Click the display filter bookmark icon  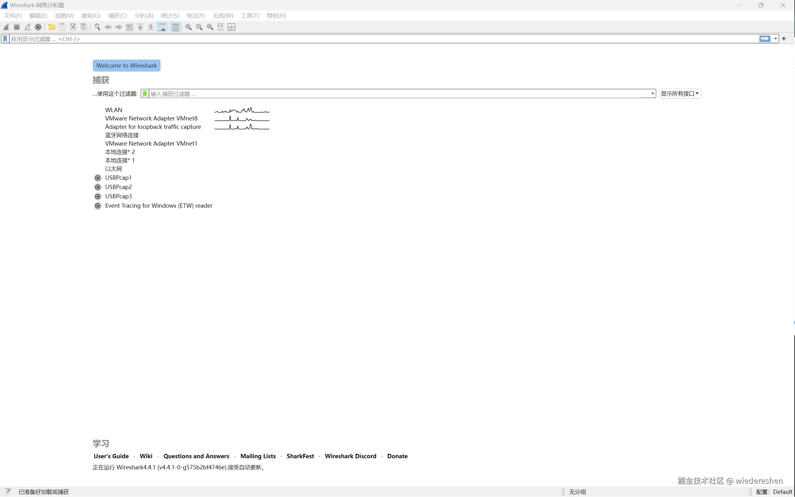pyautogui.click(x=5, y=39)
